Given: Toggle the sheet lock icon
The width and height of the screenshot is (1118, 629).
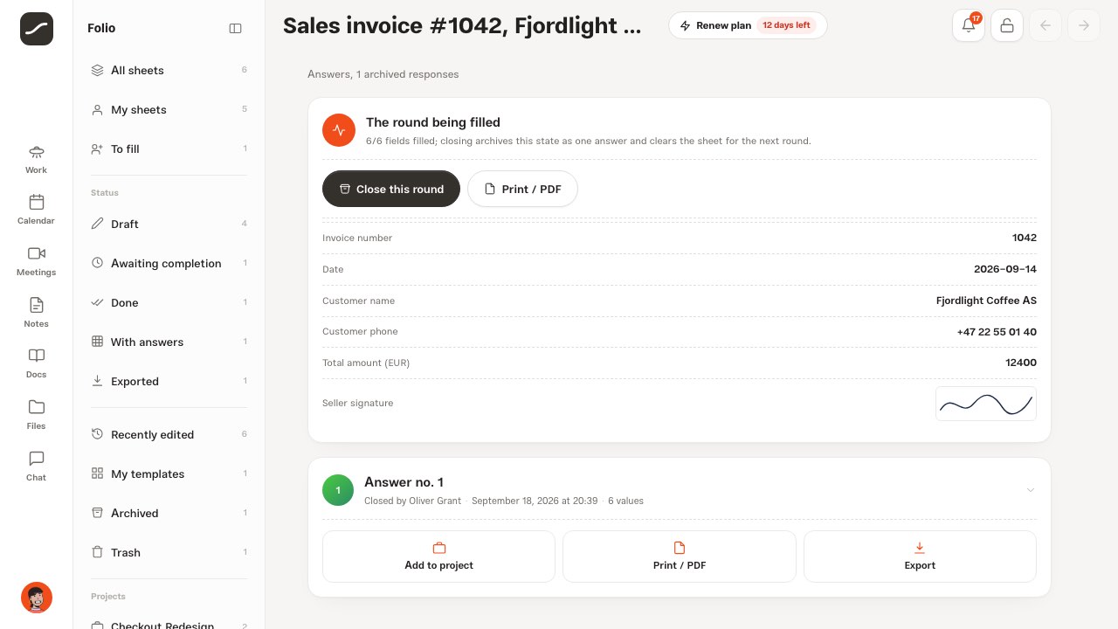Looking at the screenshot, I should click(1007, 25).
